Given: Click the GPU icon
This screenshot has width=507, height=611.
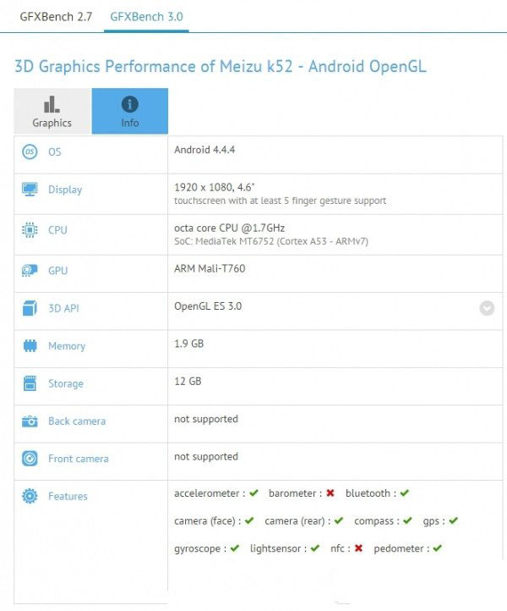Looking at the screenshot, I should coord(30,271).
